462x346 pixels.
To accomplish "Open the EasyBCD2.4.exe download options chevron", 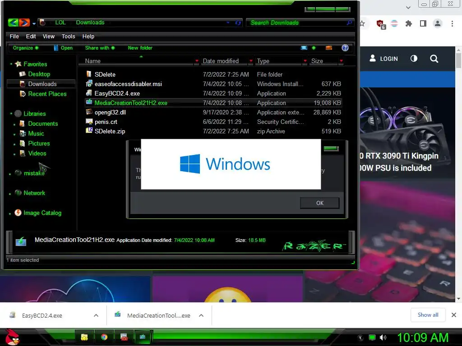I will (96, 315).
